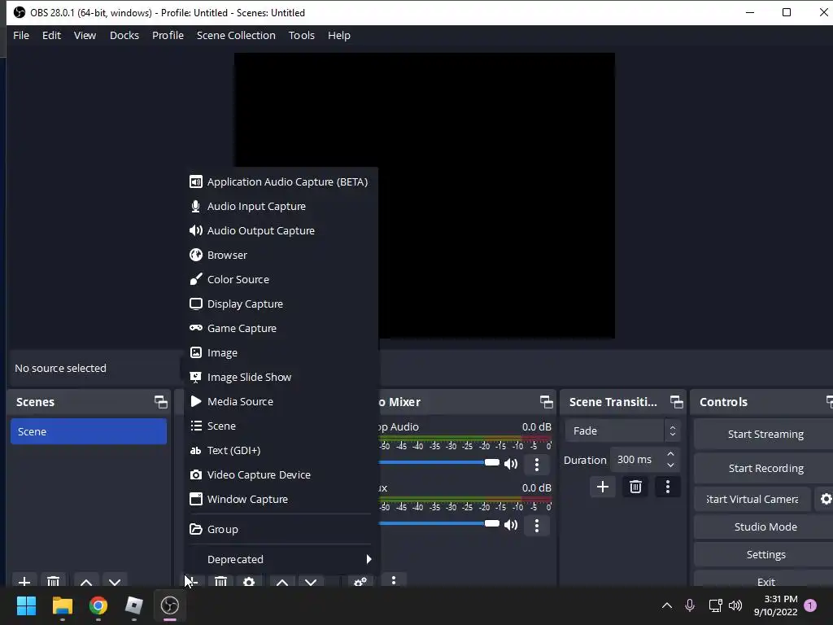
Task: Open File Explorer from taskbar
Action: pyautogui.click(x=62, y=605)
